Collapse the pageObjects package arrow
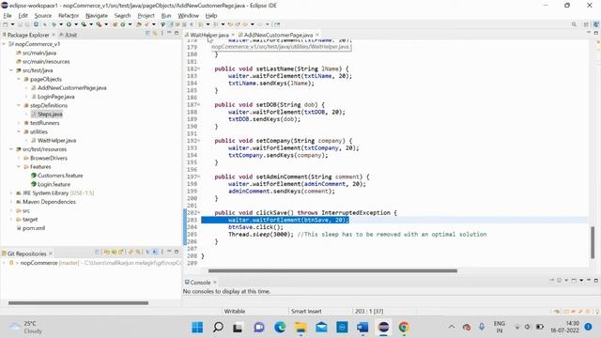 (x=19, y=79)
